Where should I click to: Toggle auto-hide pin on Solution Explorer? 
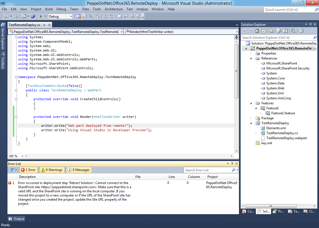tap(310, 24)
